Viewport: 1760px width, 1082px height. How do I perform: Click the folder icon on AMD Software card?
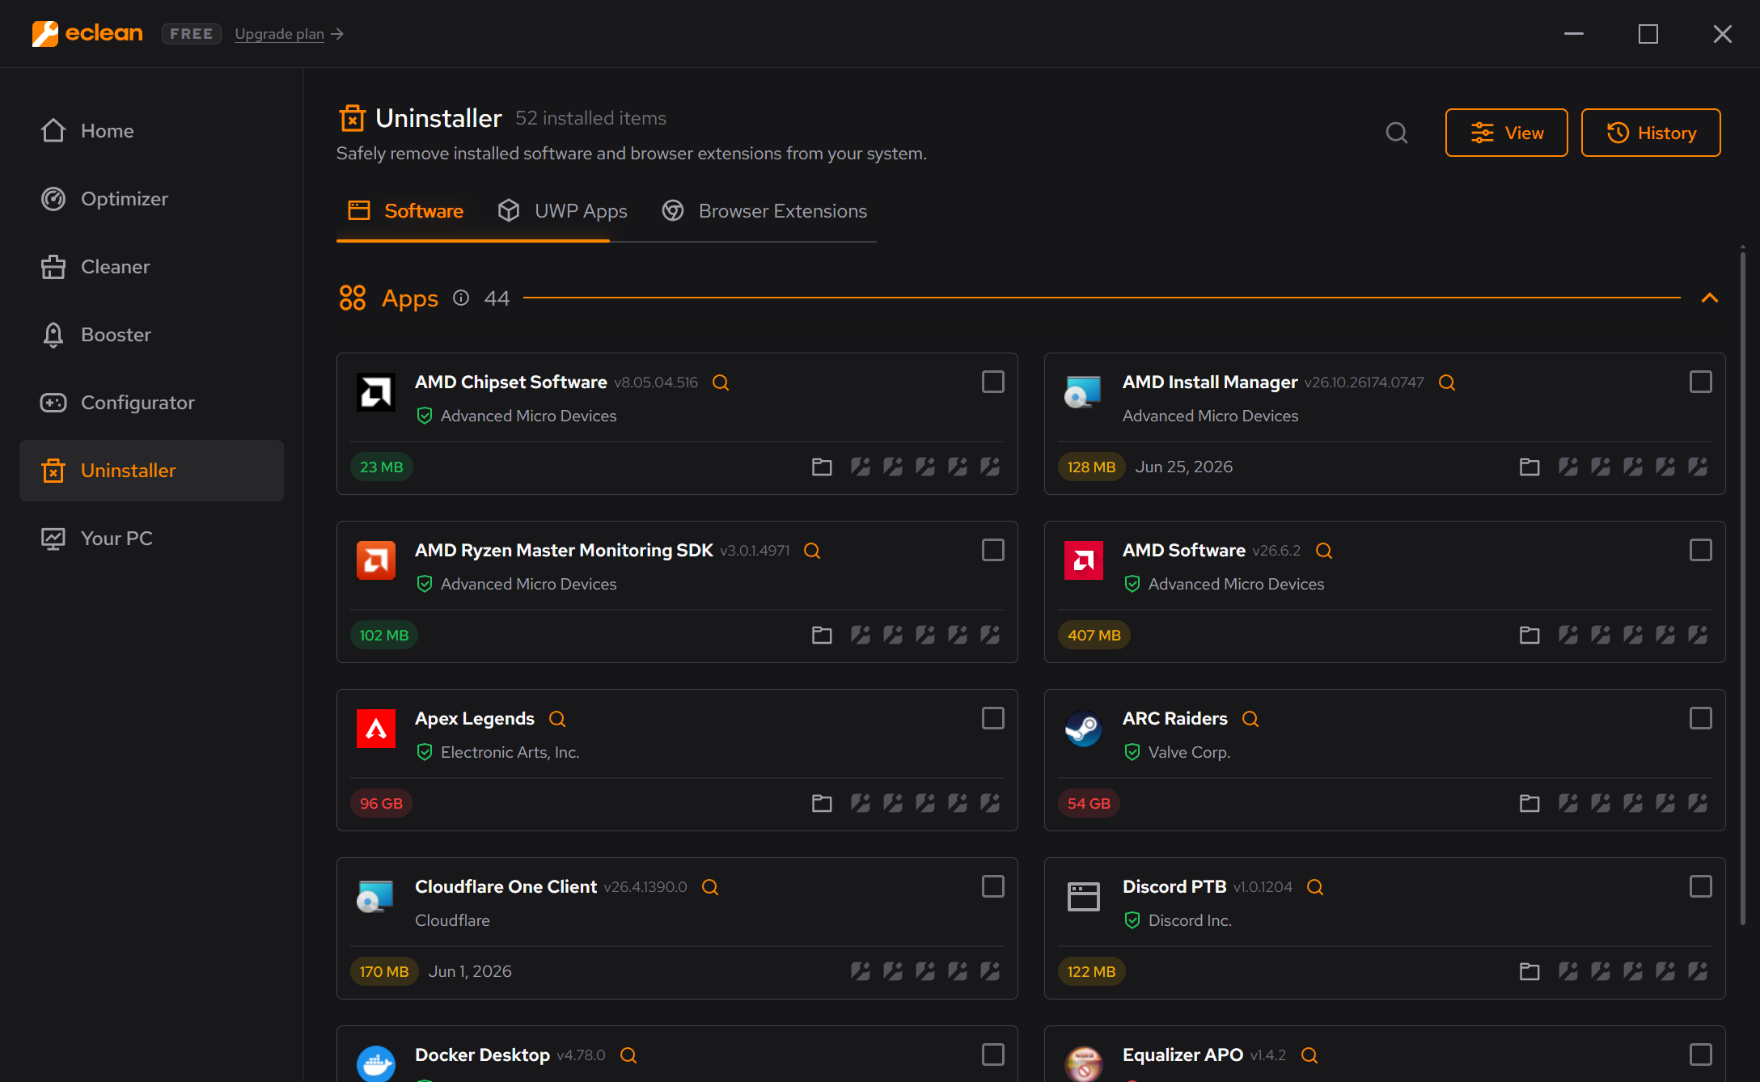click(1529, 635)
